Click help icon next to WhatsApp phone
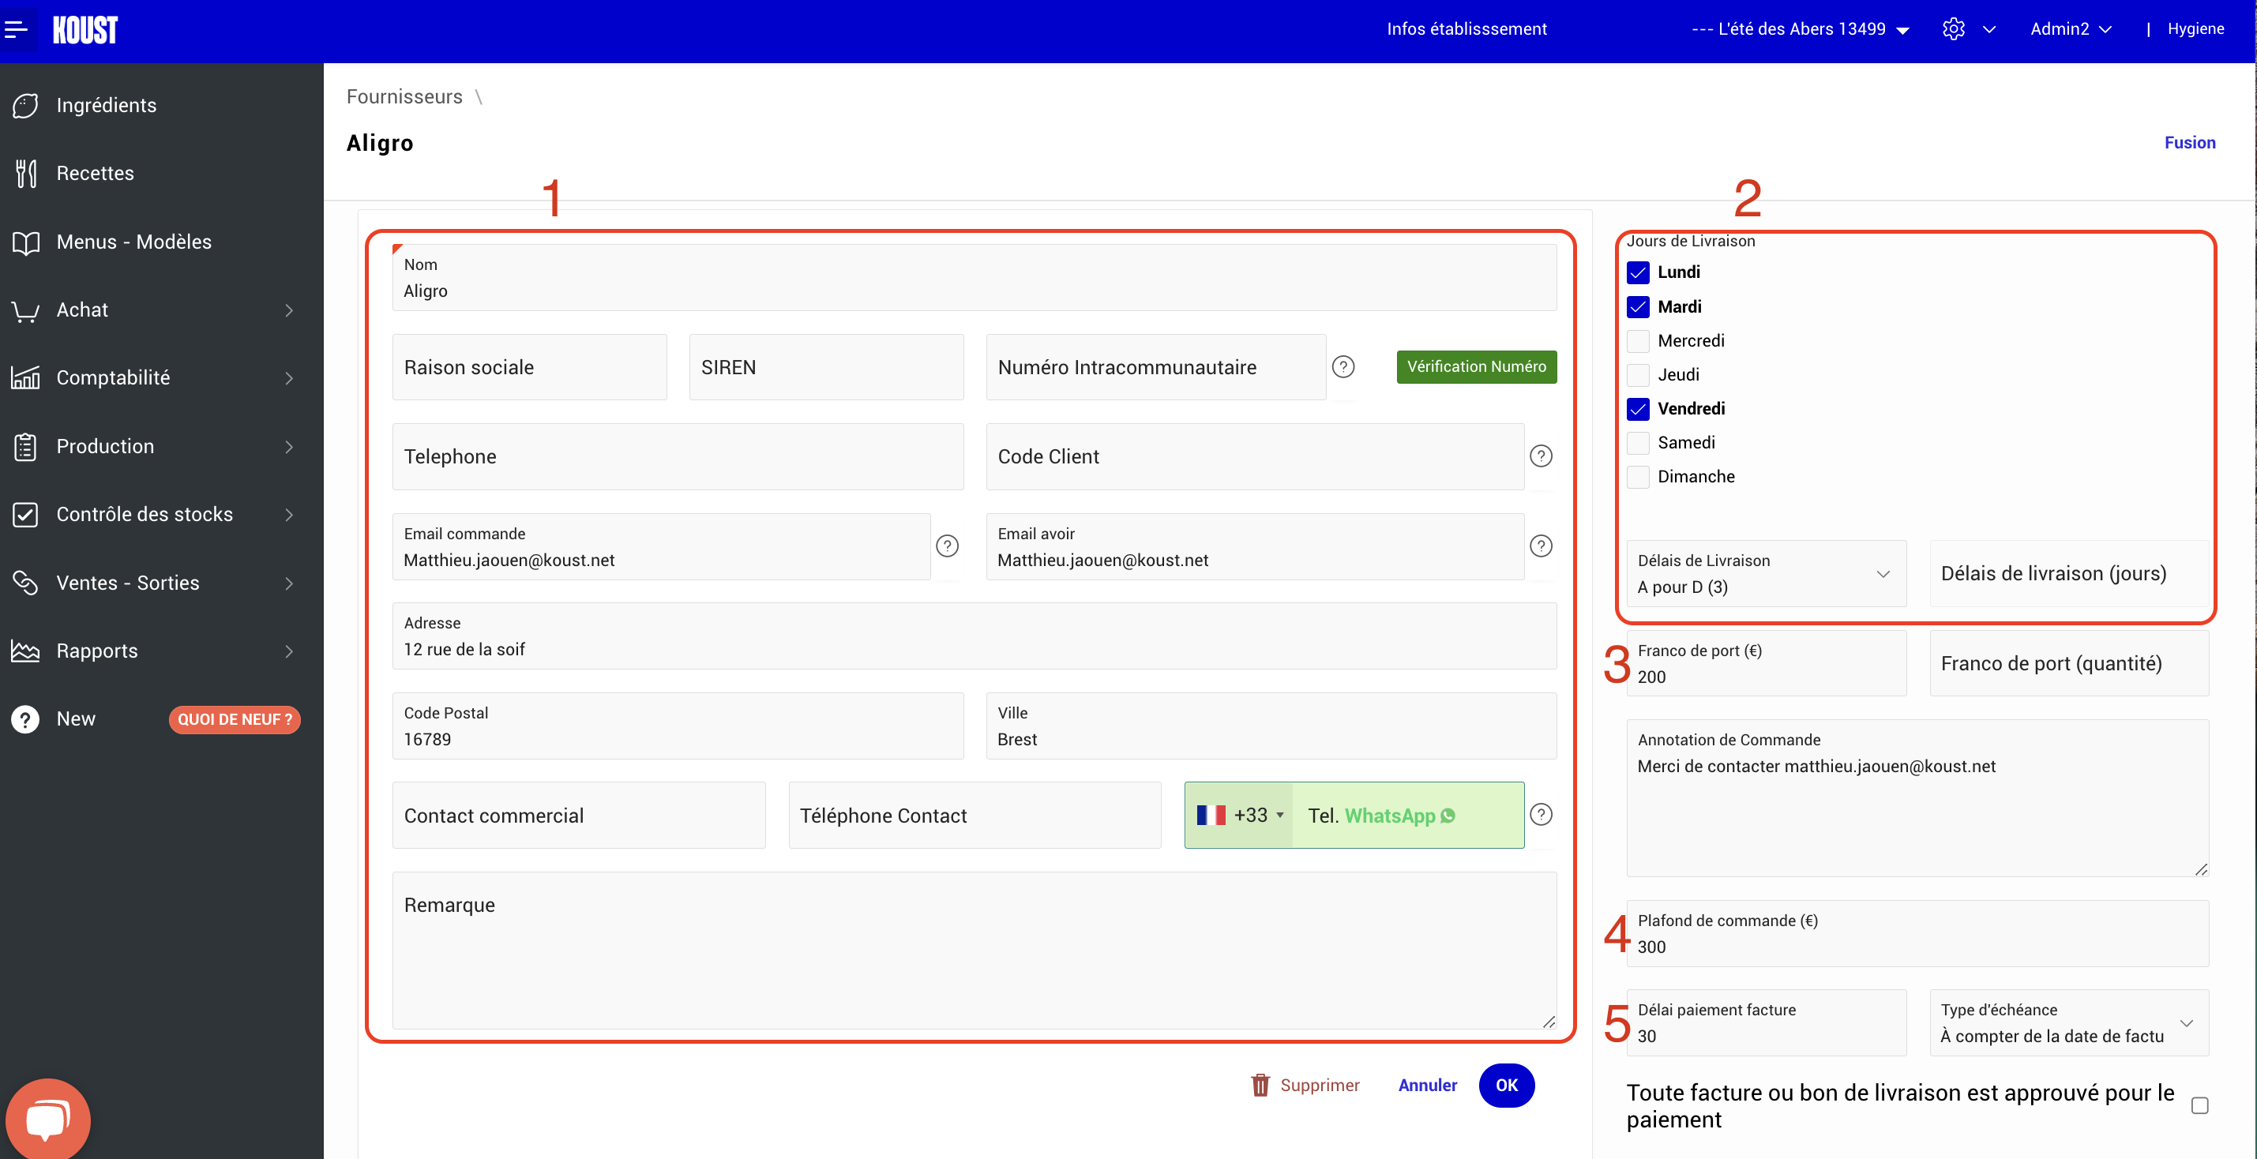This screenshot has height=1159, width=2257. [x=1542, y=815]
